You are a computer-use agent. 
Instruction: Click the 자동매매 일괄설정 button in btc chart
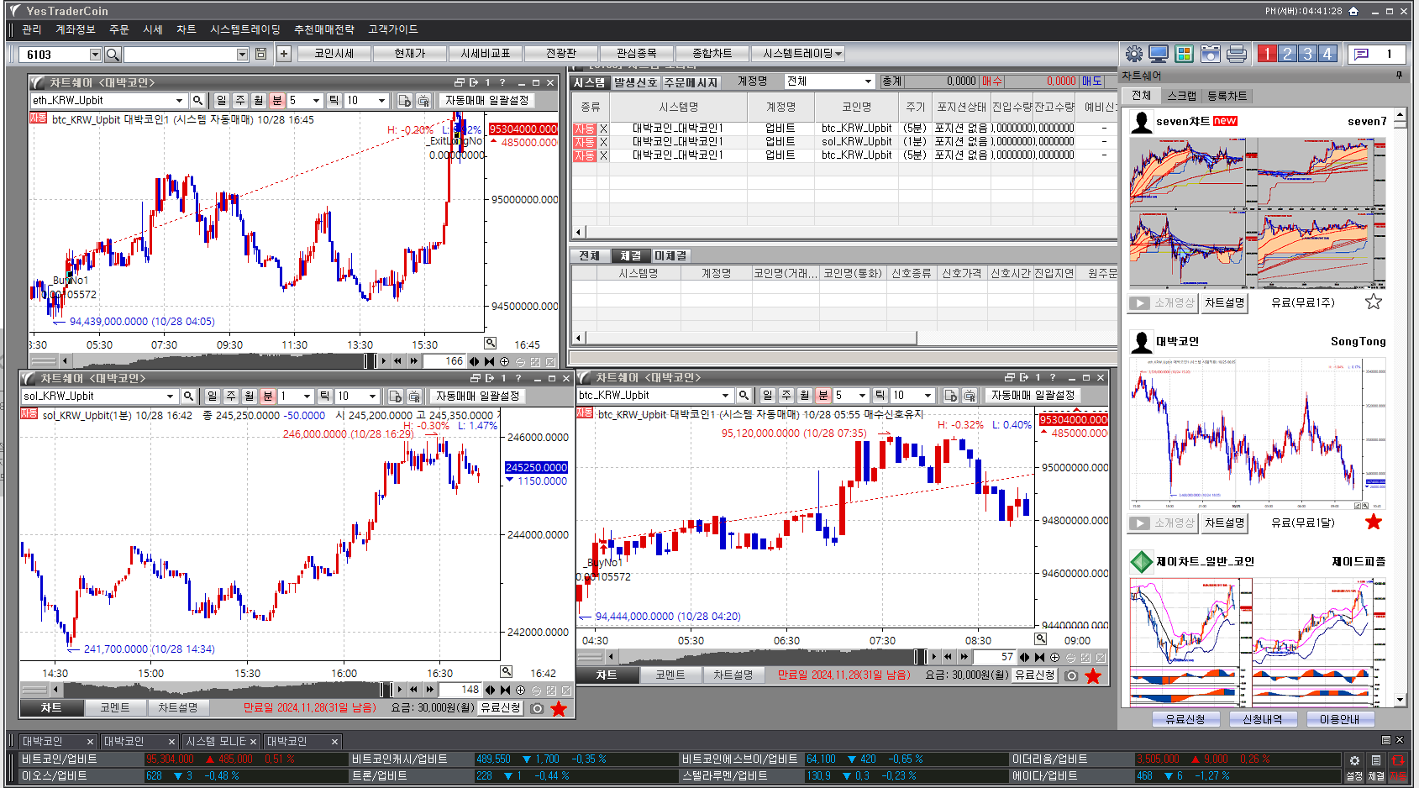(1033, 396)
